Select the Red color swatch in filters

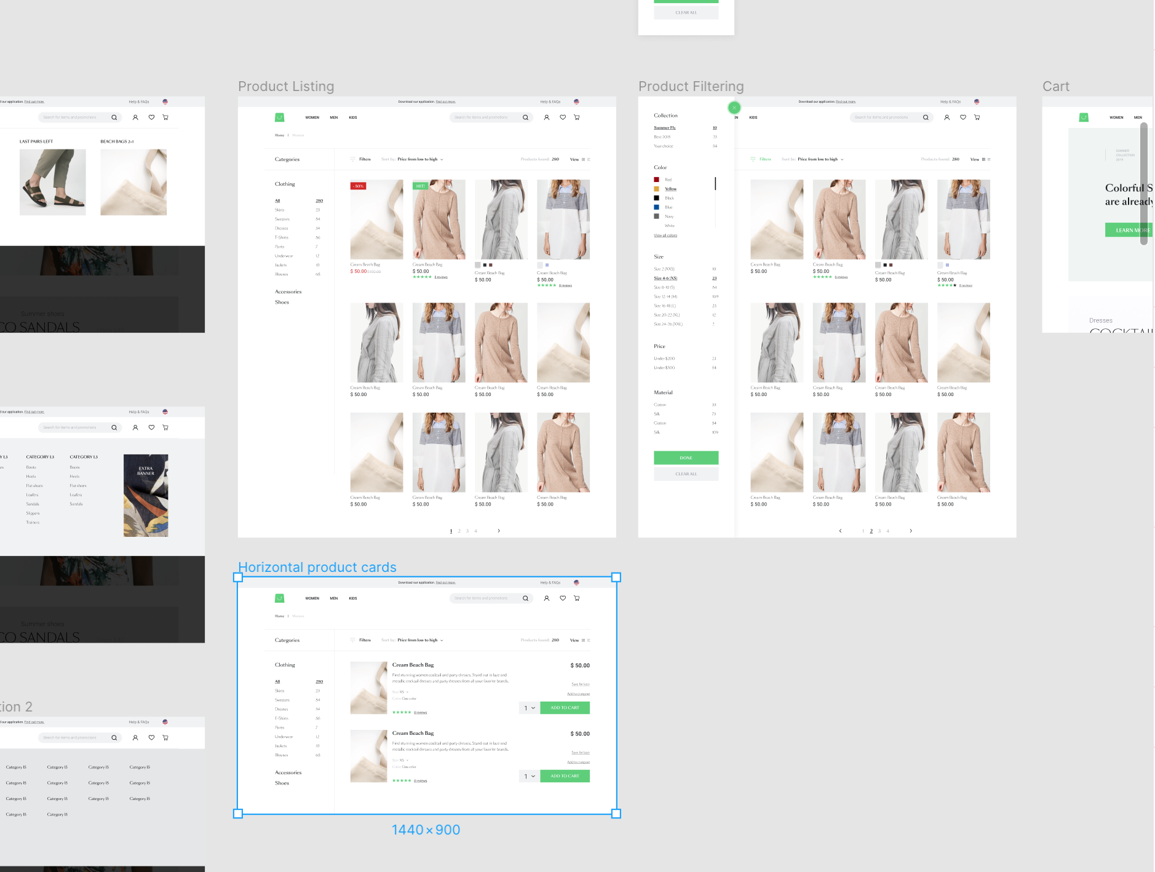tap(656, 179)
